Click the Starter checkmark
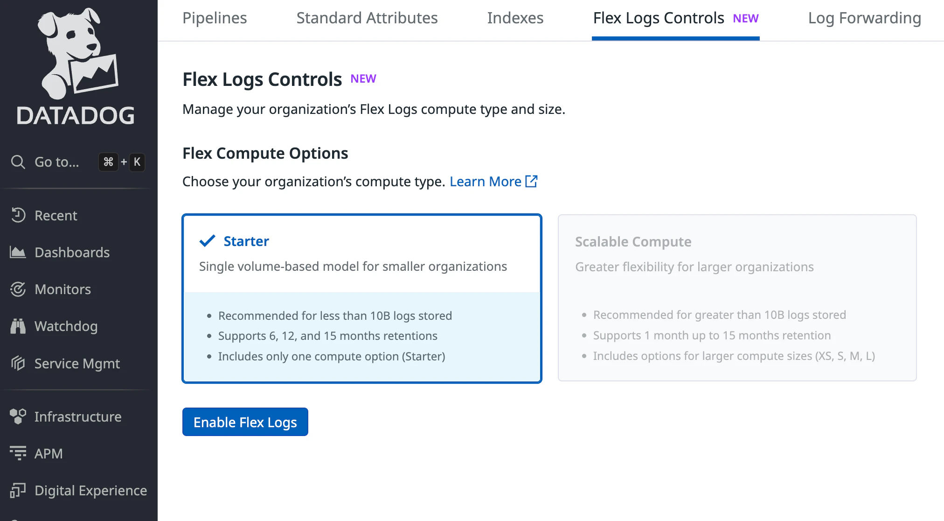 pyautogui.click(x=208, y=241)
